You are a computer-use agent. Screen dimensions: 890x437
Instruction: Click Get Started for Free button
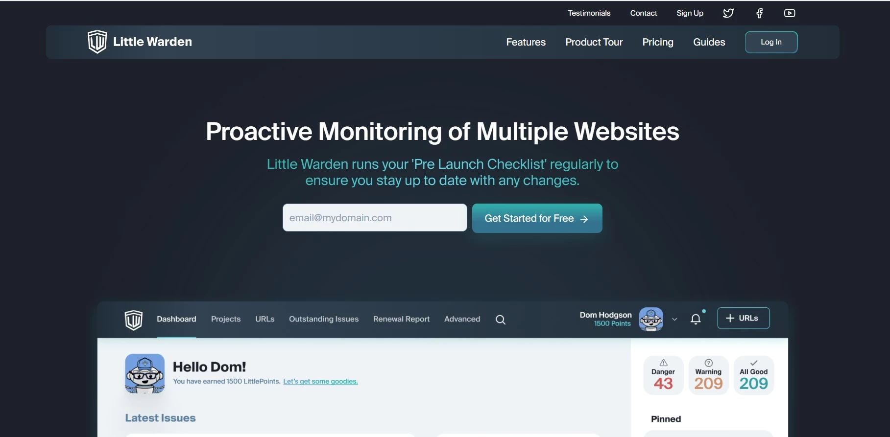(x=537, y=218)
